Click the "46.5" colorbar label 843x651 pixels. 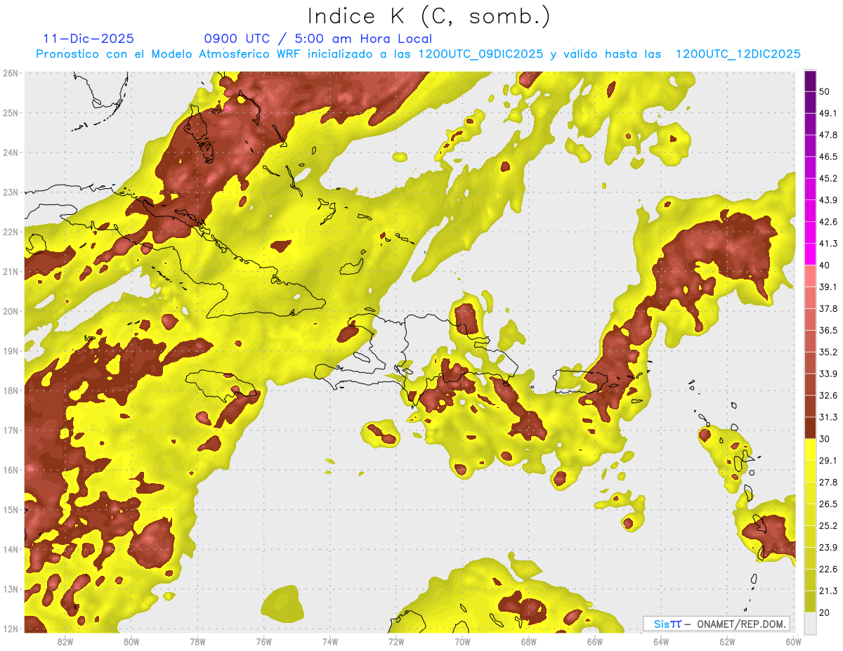pyautogui.click(x=828, y=157)
